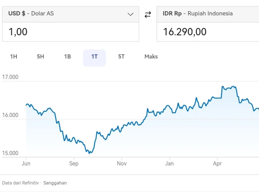259x194 pixels.
Task: Click the 1,00 USD amount field
Action: 71,32
